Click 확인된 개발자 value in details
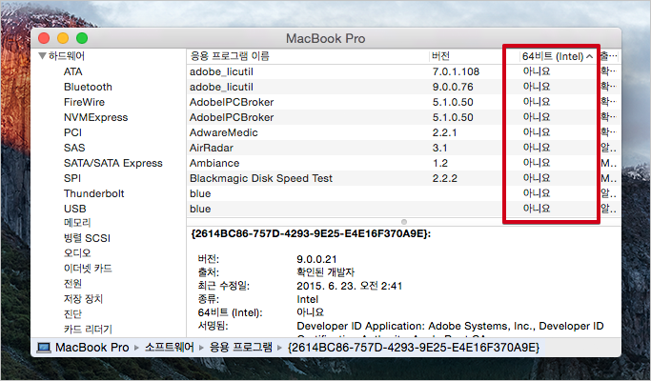This screenshot has height=381, width=651. click(x=326, y=272)
